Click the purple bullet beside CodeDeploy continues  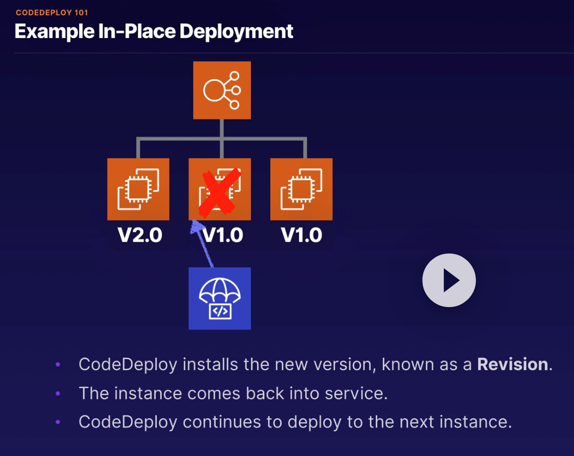58,422
